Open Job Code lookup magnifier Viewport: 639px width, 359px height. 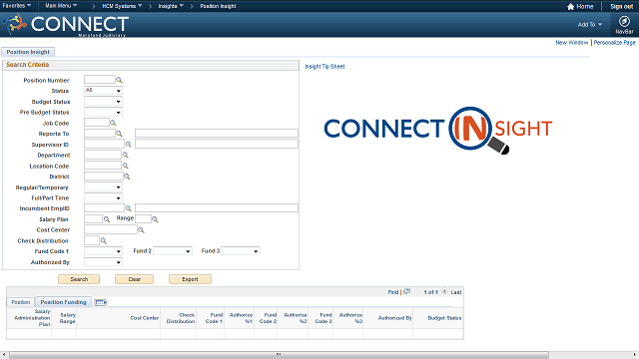tap(113, 123)
